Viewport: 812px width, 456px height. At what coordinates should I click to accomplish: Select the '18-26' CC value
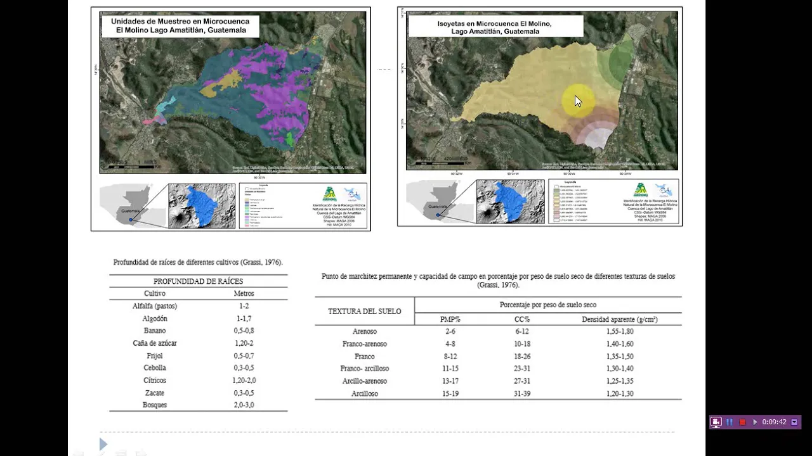tap(522, 357)
